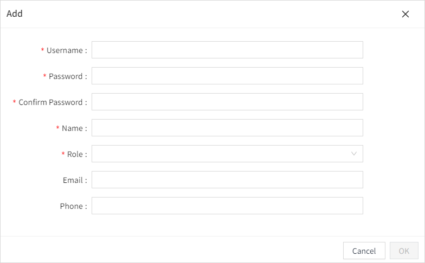Click the Name label text
The width and height of the screenshot is (425, 263).
72,128
